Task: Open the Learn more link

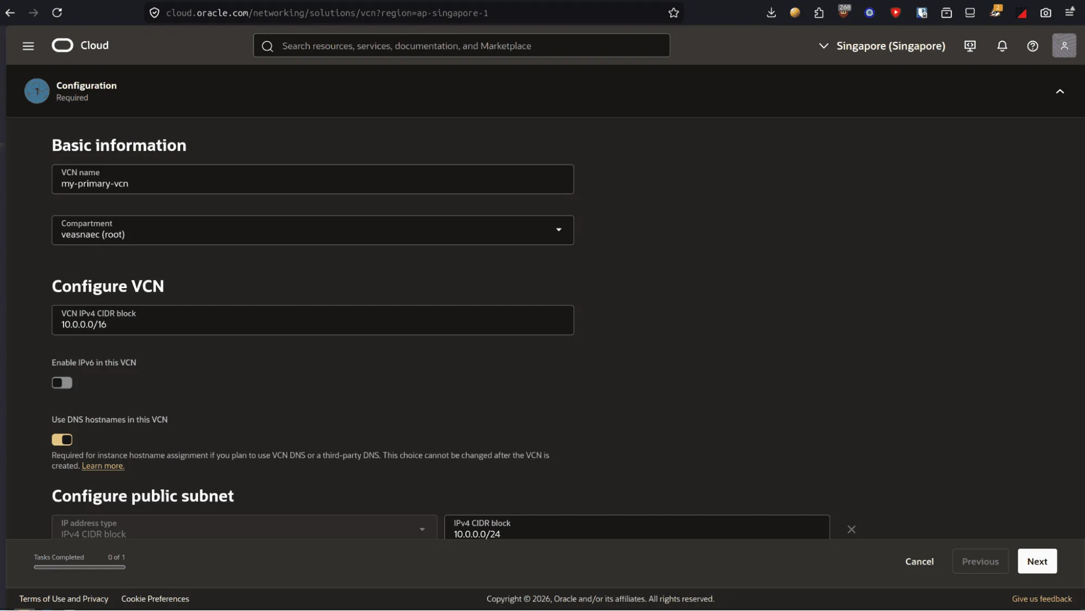Action: [103, 466]
